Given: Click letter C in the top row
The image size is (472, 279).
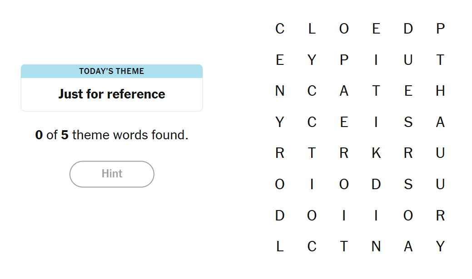Looking at the screenshot, I should 280,29.
